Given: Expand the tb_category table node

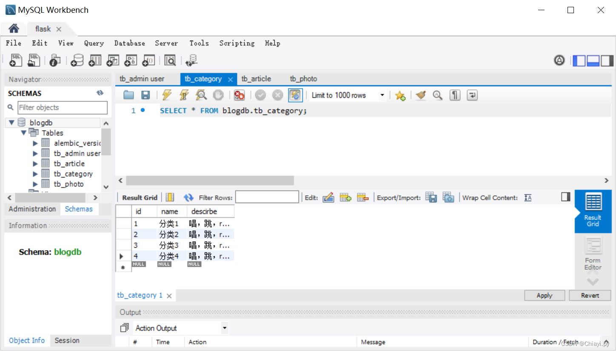Looking at the screenshot, I should pyautogui.click(x=35, y=174).
